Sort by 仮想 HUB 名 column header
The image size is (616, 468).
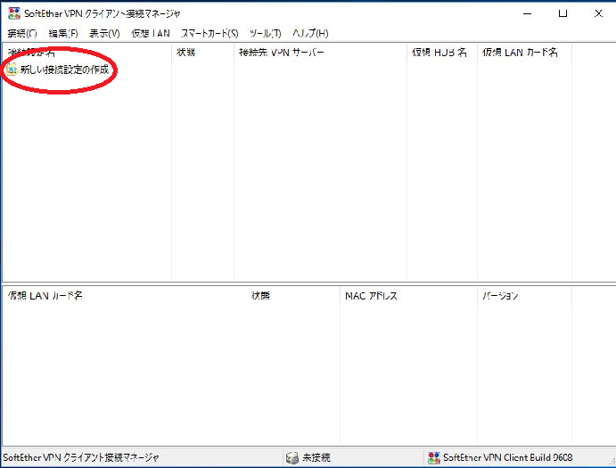coord(442,53)
